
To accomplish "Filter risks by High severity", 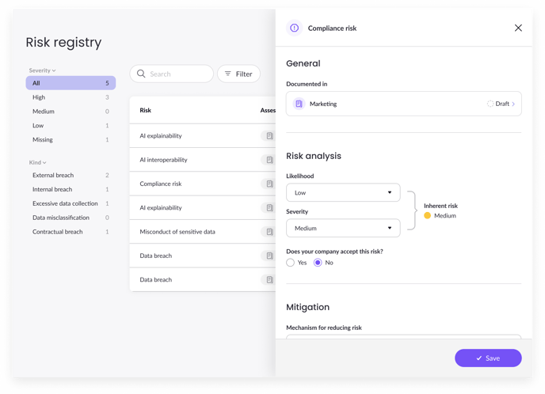I will (x=71, y=97).
